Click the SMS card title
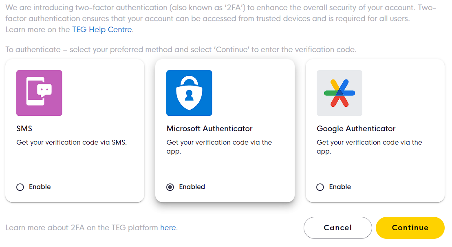452x247 pixels. click(x=24, y=128)
